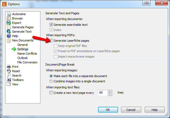The width and height of the screenshot is (170, 118).
Task: Select the Autoname category label
Action: pos(19,14)
